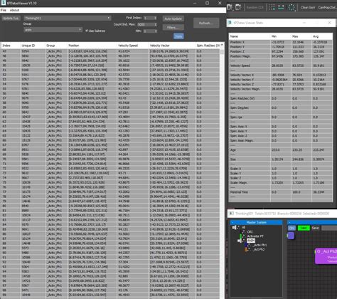This screenshot has height=299, width=337.
Task: Click the first play-camera icon in top toolbar
Action: coord(230,7)
